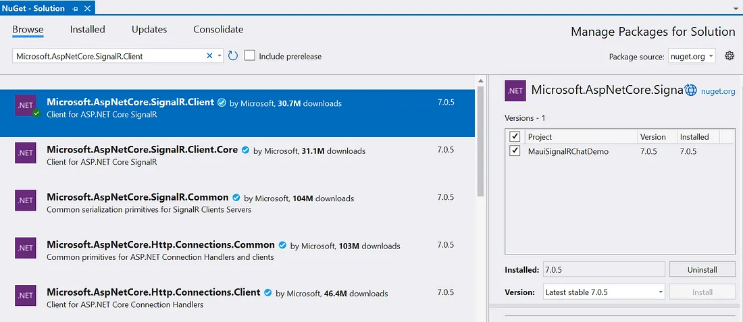Click the .NET icon of SignalR.Client.Core package
This screenshot has height=322, width=743.
pyautogui.click(x=25, y=153)
